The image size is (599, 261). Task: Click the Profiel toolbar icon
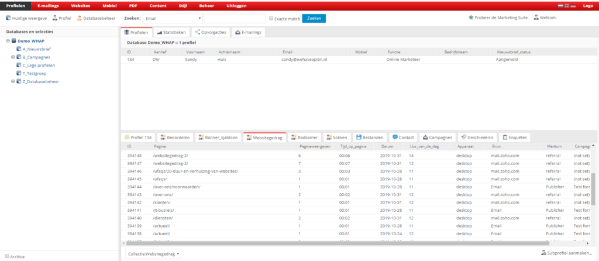point(55,18)
